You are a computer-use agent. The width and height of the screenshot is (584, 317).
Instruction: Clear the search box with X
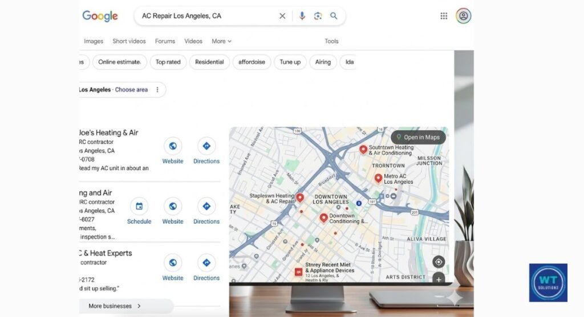pyautogui.click(x=282, y=16)
